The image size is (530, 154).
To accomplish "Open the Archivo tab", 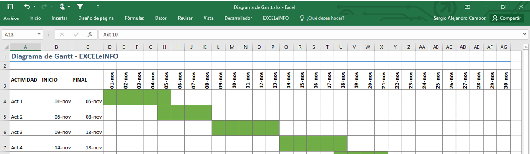I will pyautogui.click(x=12, y=18).
